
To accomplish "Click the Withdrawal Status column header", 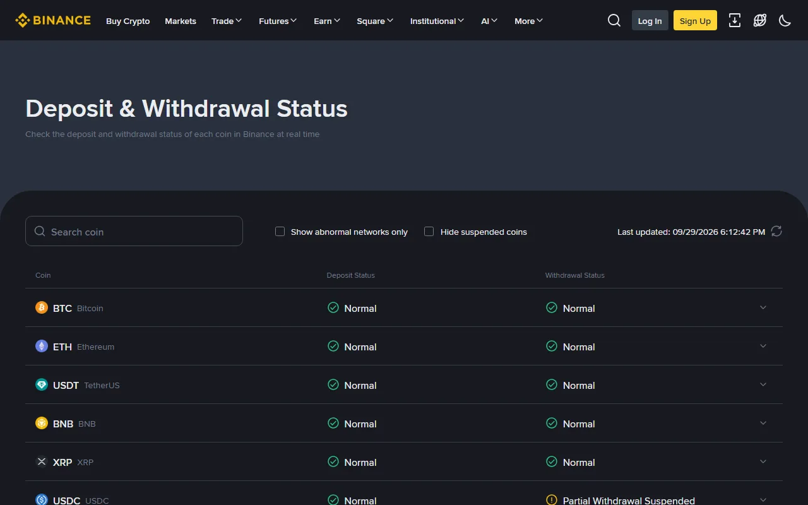I will 575,275.
